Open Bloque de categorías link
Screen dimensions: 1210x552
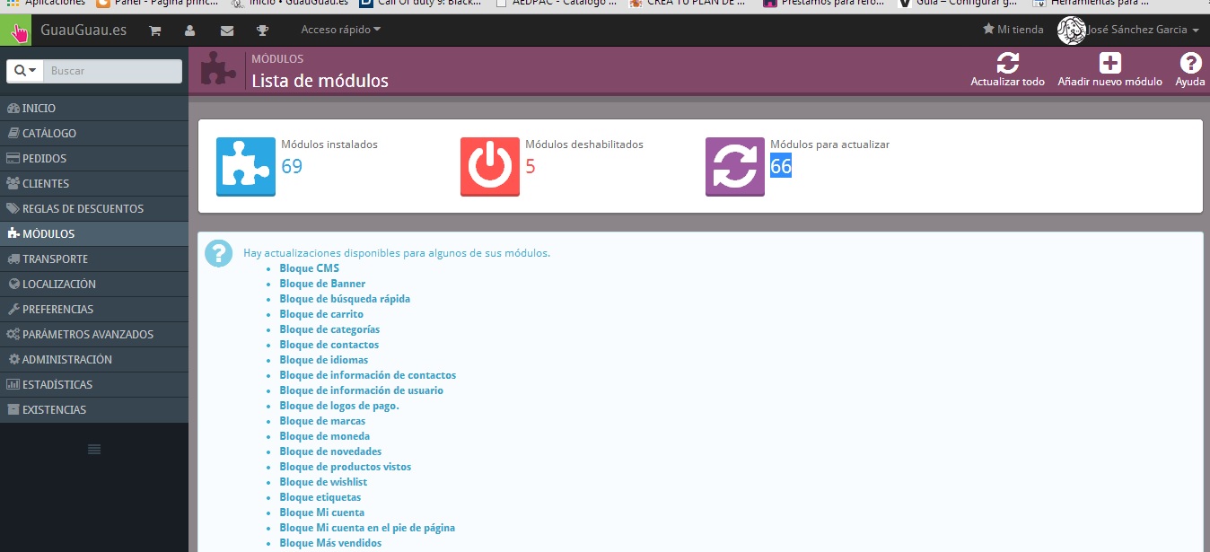(329, 329)
